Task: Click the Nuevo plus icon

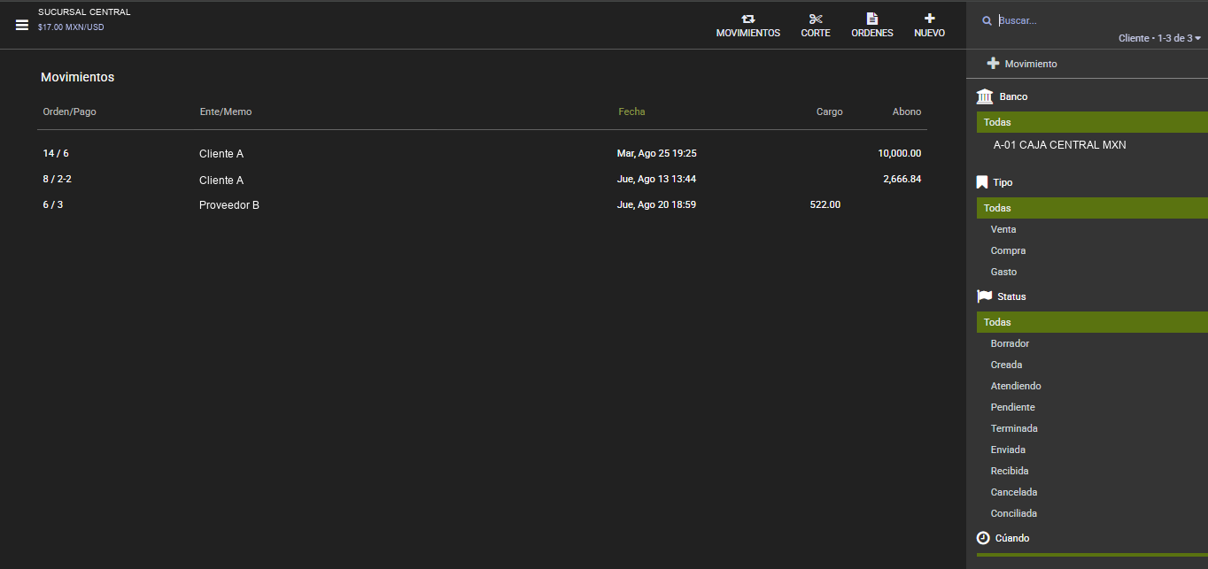Action: (929, 18)
